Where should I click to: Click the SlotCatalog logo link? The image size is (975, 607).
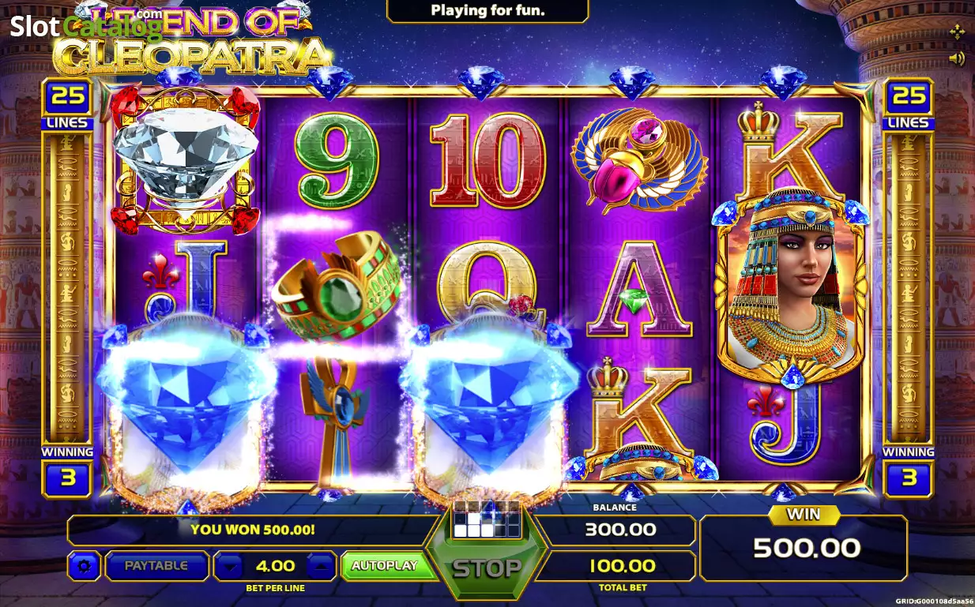pos(85,28)
